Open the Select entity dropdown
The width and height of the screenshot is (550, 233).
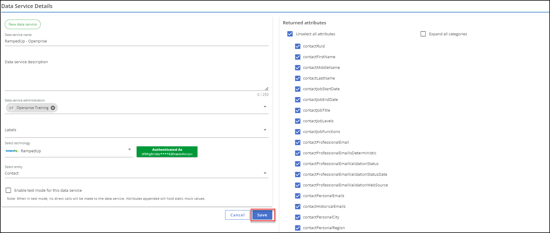click(x=265, y=173)
